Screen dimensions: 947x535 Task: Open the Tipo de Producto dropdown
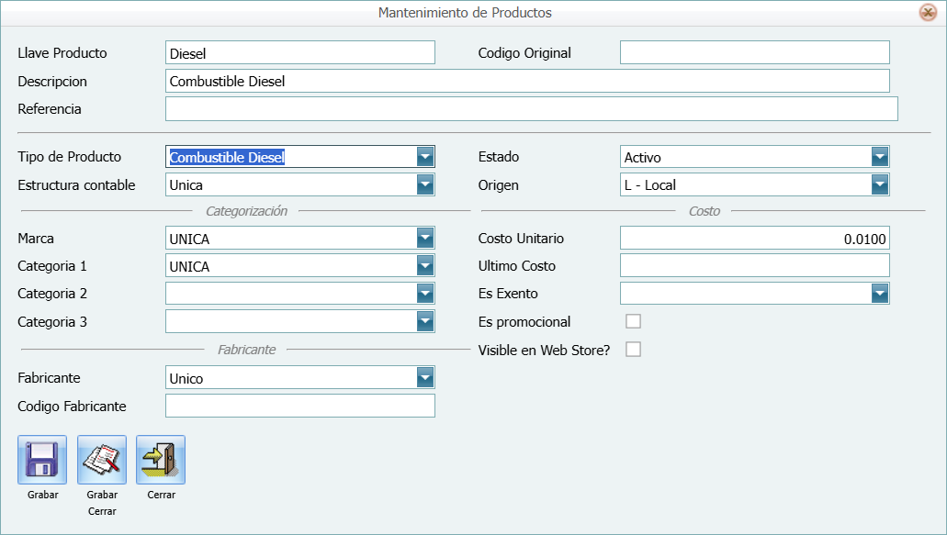pos(424,157)
